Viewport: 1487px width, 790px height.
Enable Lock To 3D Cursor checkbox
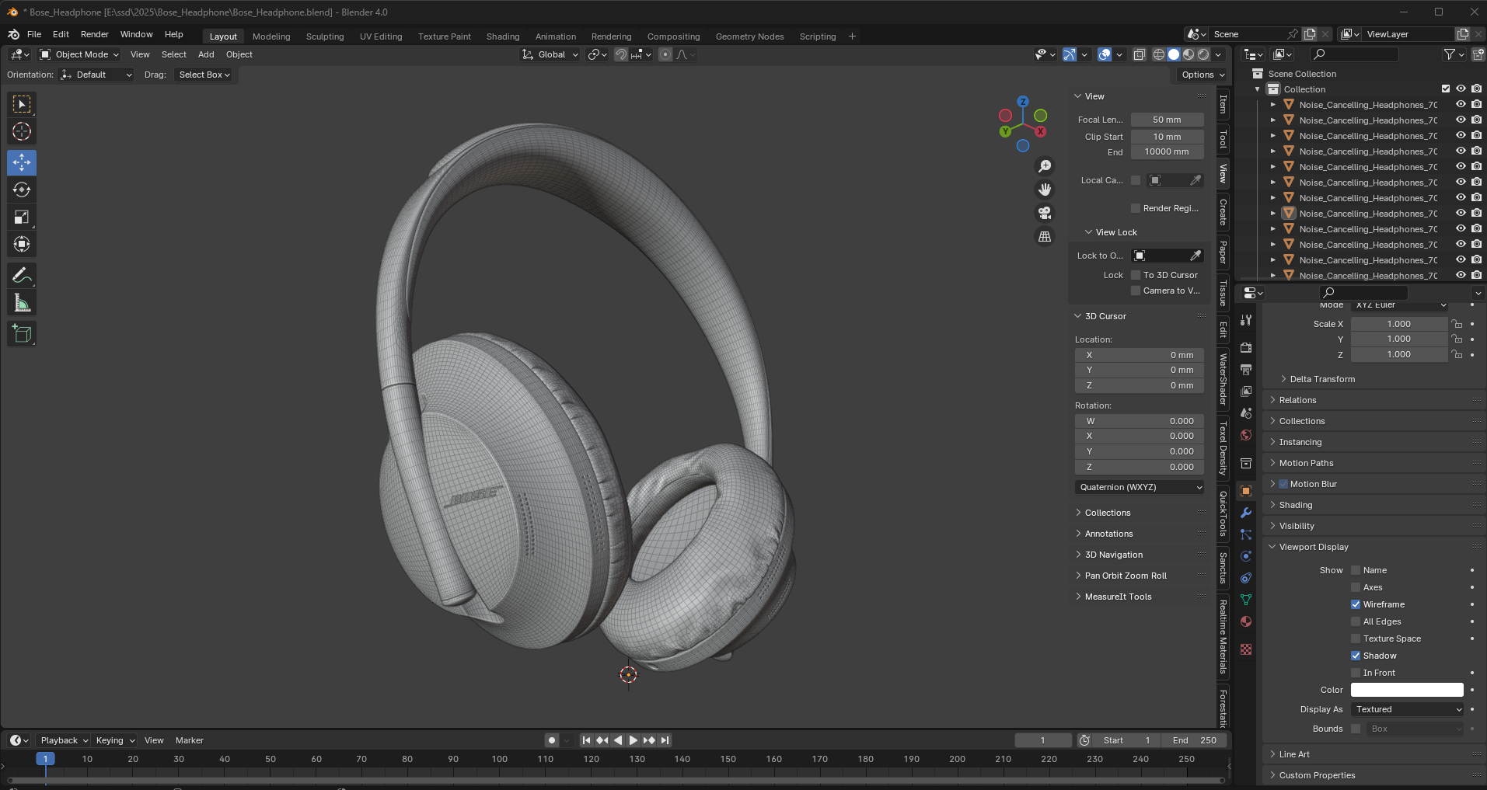click(x=1136, y=275)
